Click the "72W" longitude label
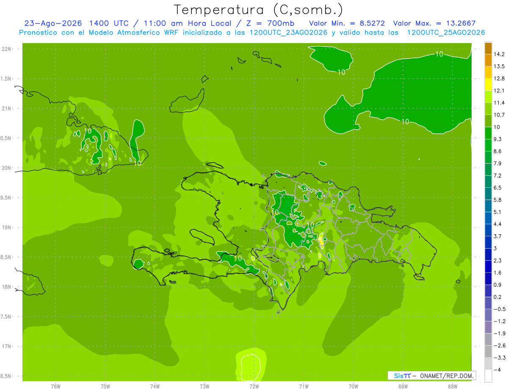The width and height of the screenshot is (508, 392). (254, 386)
